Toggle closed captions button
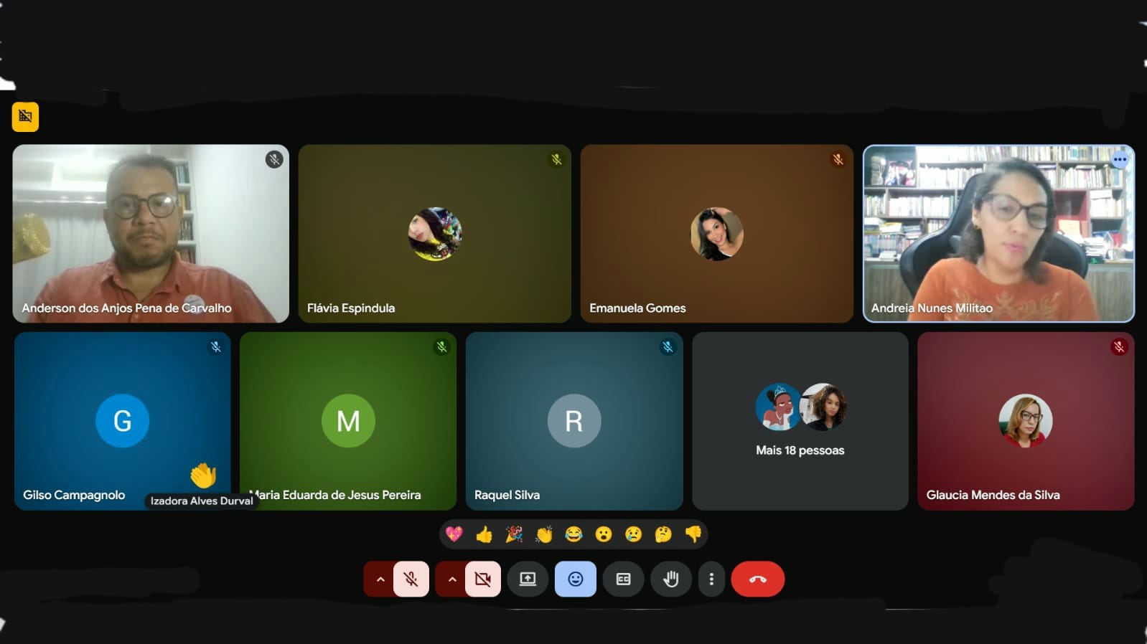1147x644 pixels. 623,579
